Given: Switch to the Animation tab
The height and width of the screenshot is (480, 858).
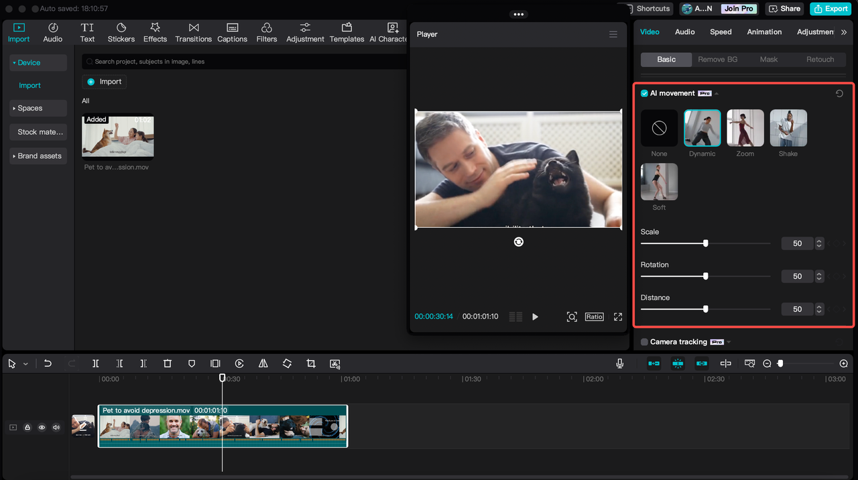Looking at the screenshot, I should point(764,32).
